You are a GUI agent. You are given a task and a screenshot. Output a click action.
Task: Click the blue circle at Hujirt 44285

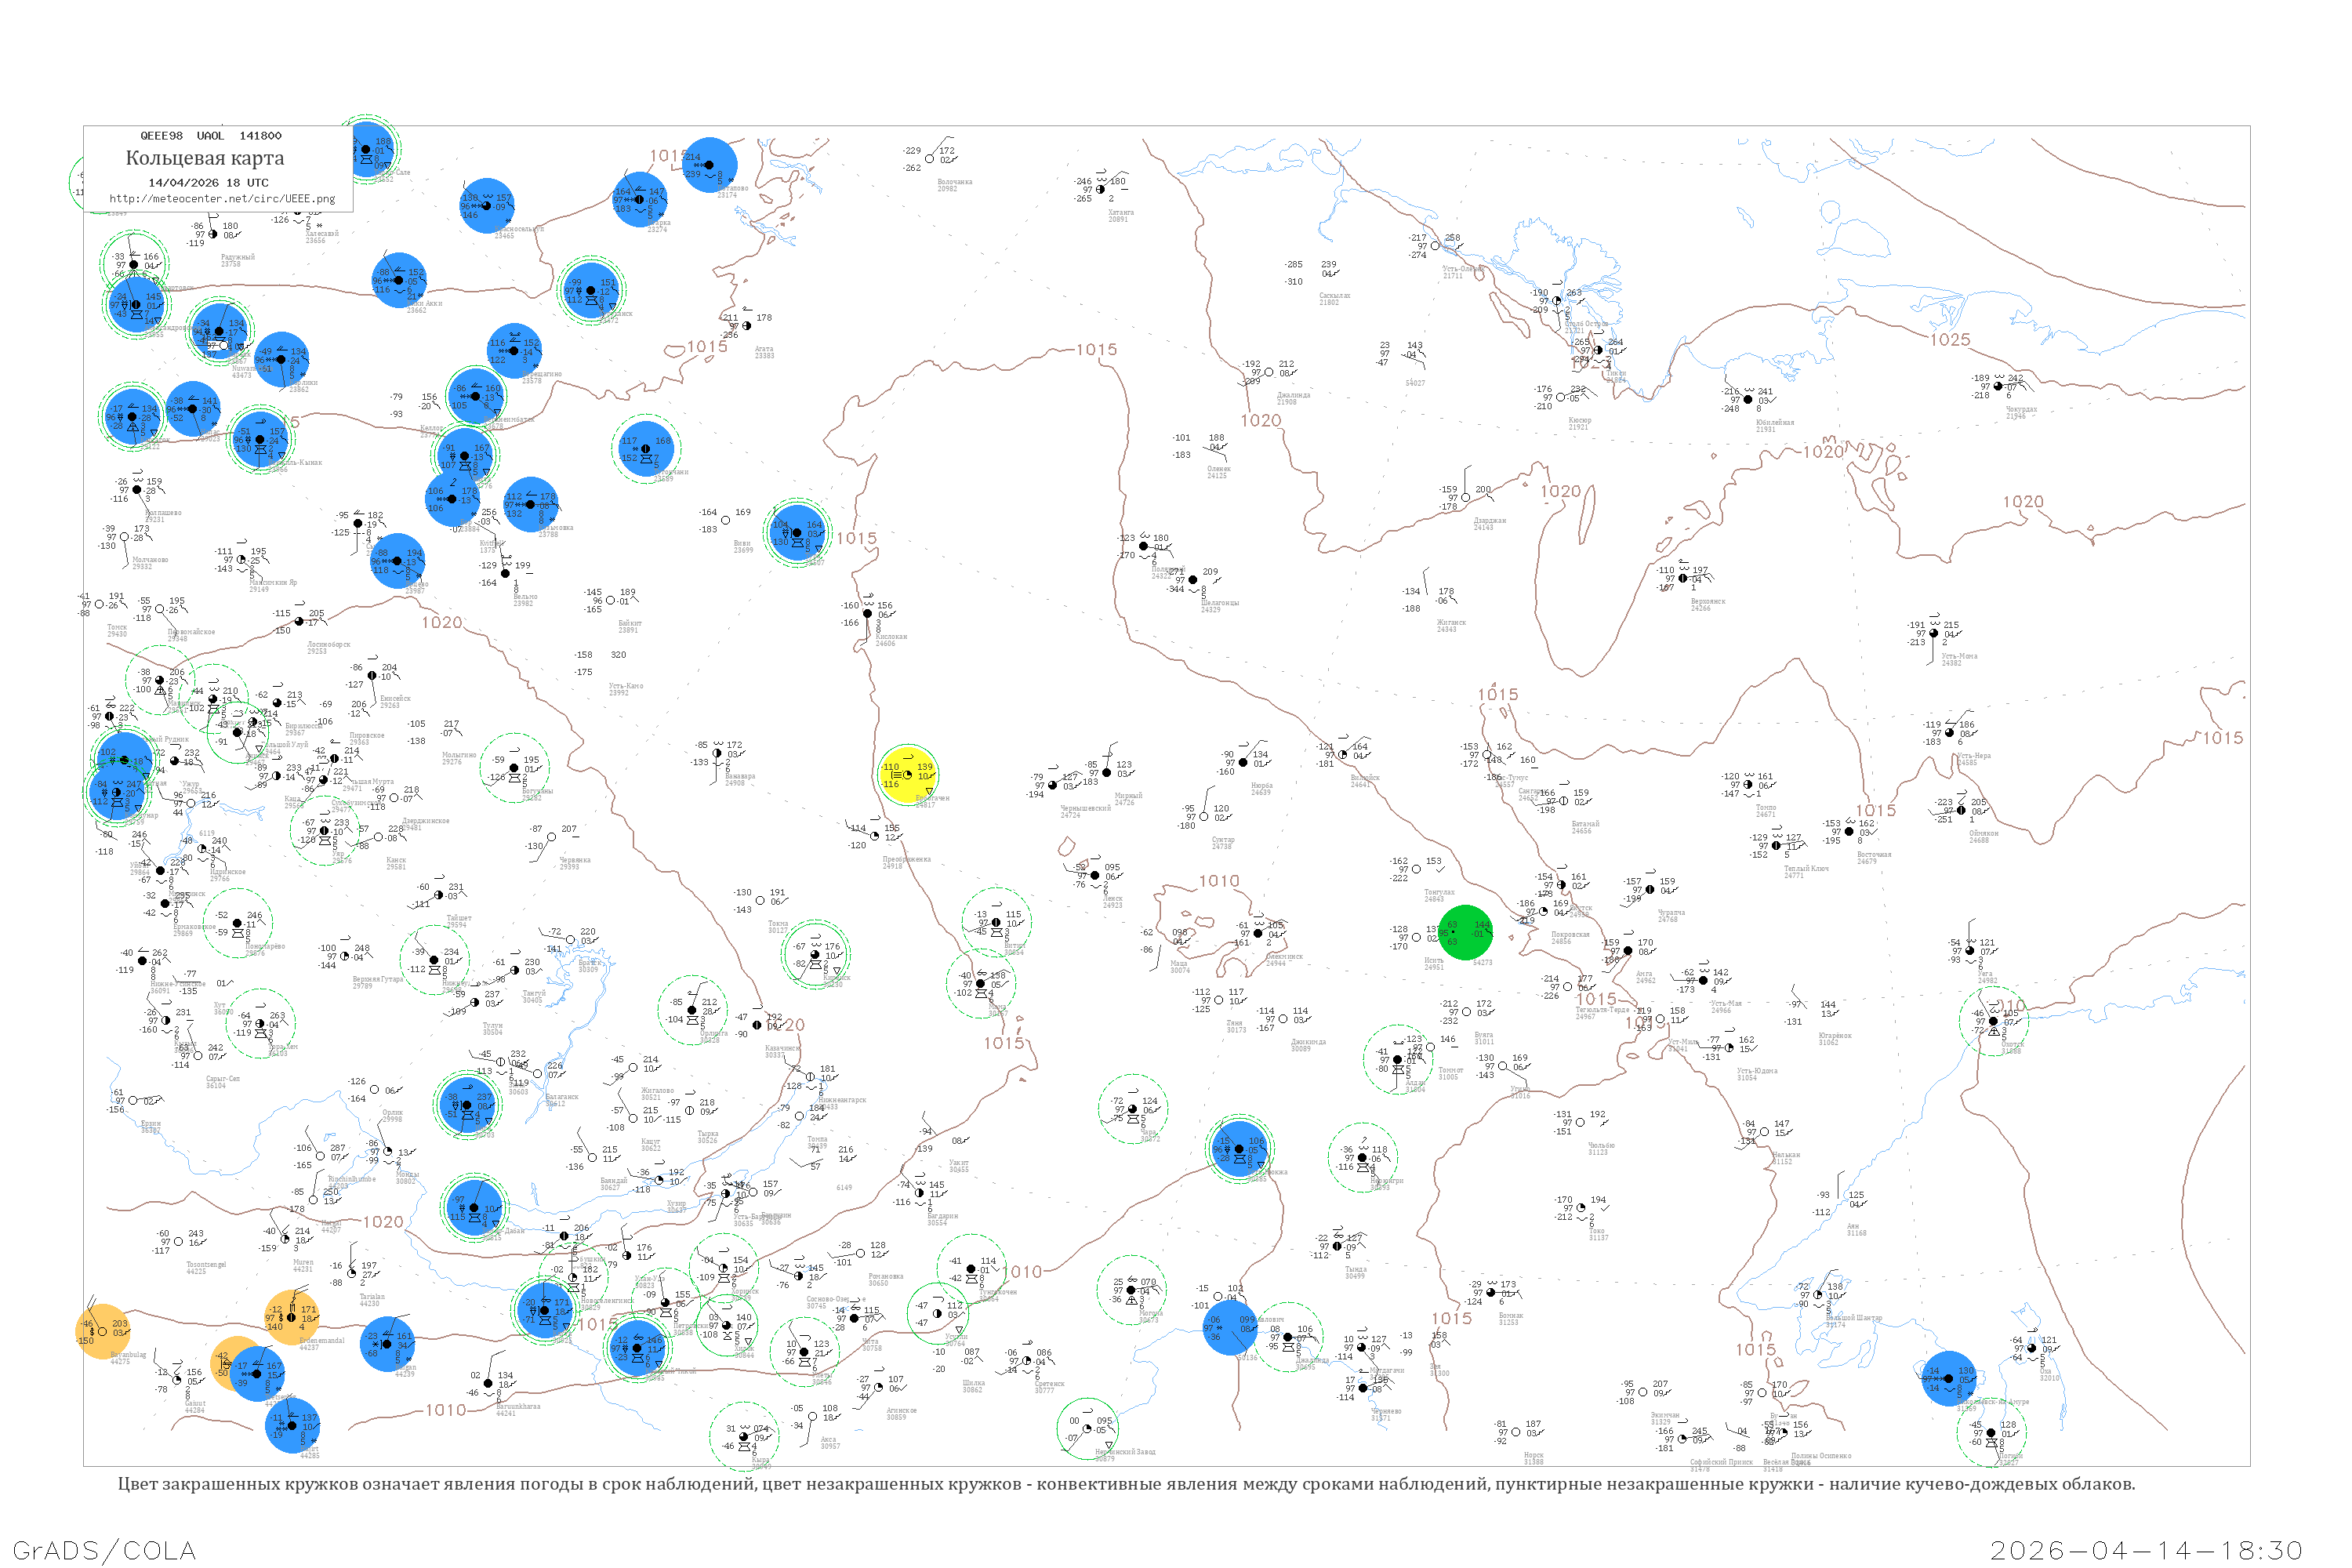[293, 1425]
